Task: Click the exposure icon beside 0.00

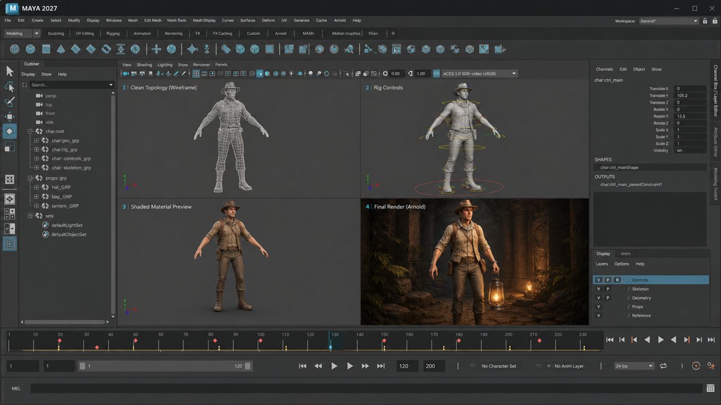Action: (385, 74)
